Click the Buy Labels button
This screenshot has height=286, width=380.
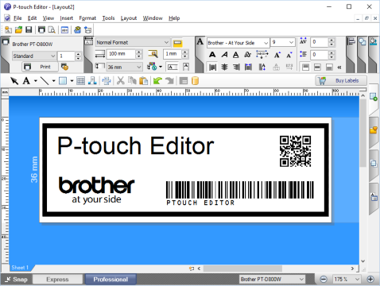(341, 80)
